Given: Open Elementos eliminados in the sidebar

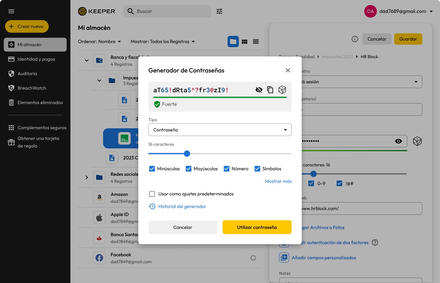Looking at the screenshot, I should point(35,103).
